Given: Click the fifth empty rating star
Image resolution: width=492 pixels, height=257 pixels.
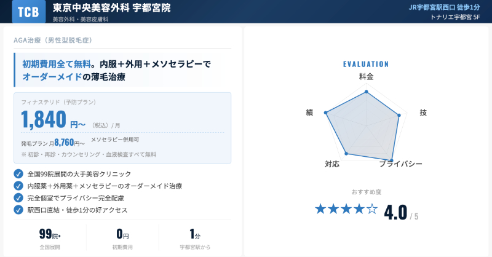Looking at the screenshot, I should click(x=372, y=209).
